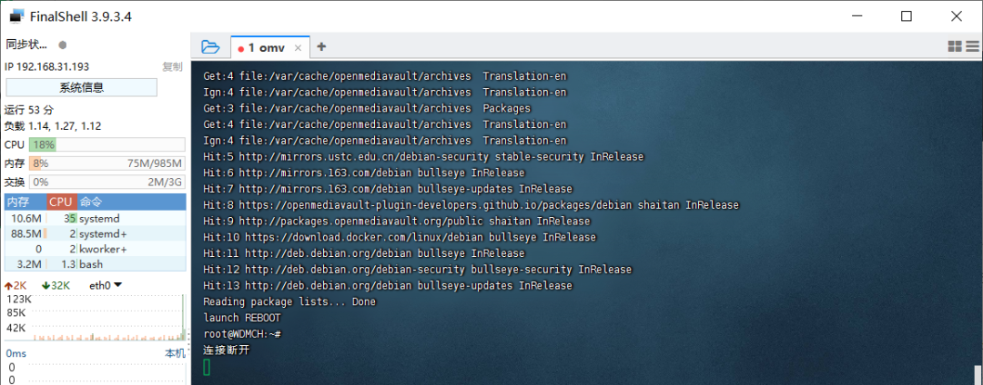Click the Hit:9 packages.openmediavault.org line

[x=397, y=222]
